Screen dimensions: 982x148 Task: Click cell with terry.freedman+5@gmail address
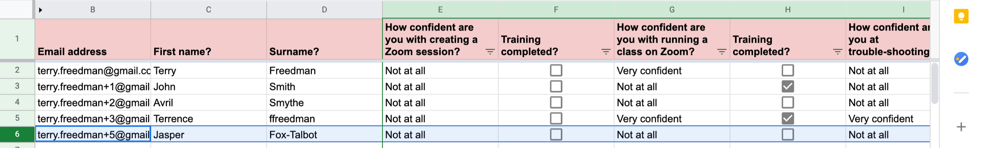(93, 134)
